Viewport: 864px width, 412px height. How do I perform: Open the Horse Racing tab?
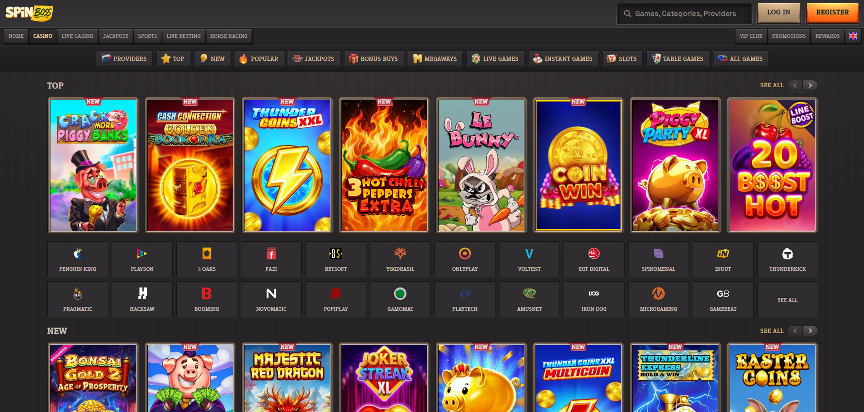[229, 36]
